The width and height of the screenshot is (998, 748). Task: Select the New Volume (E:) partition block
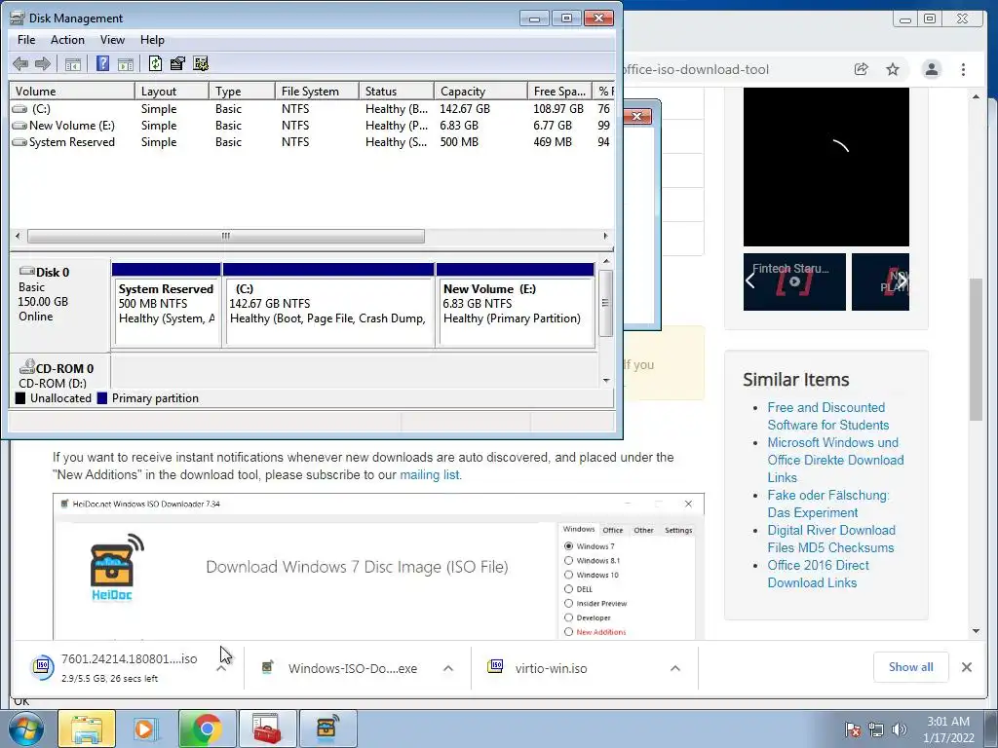click(517, 305)
